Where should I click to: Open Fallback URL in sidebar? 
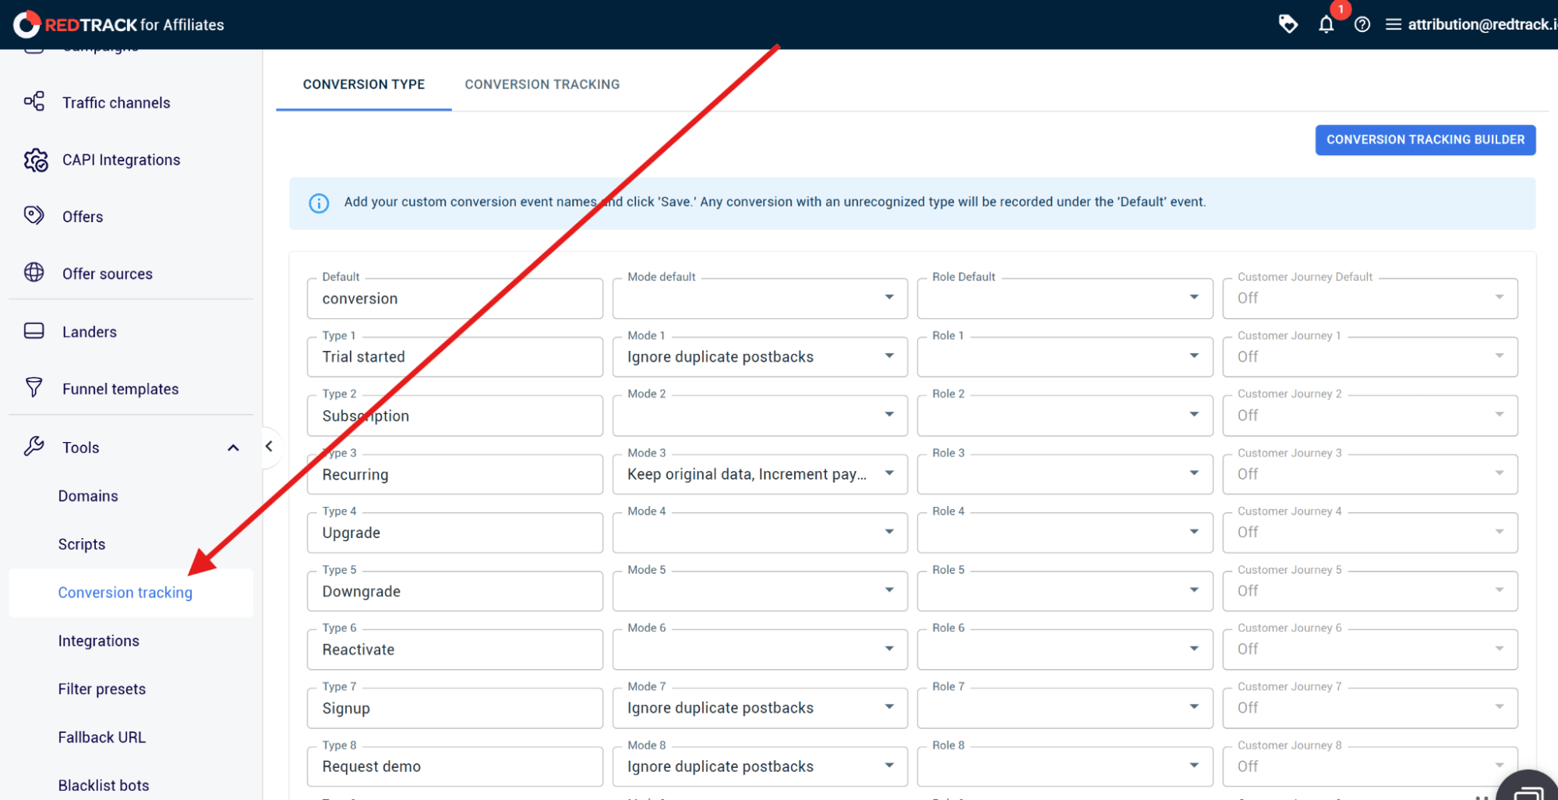coord(102,738)
